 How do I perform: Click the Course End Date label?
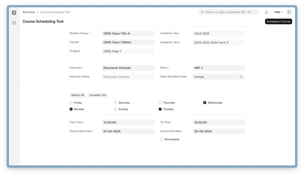tap(171, 131)
